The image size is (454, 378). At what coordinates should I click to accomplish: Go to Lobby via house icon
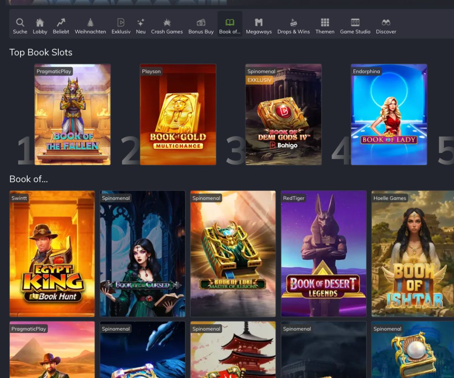click(40, 23)
